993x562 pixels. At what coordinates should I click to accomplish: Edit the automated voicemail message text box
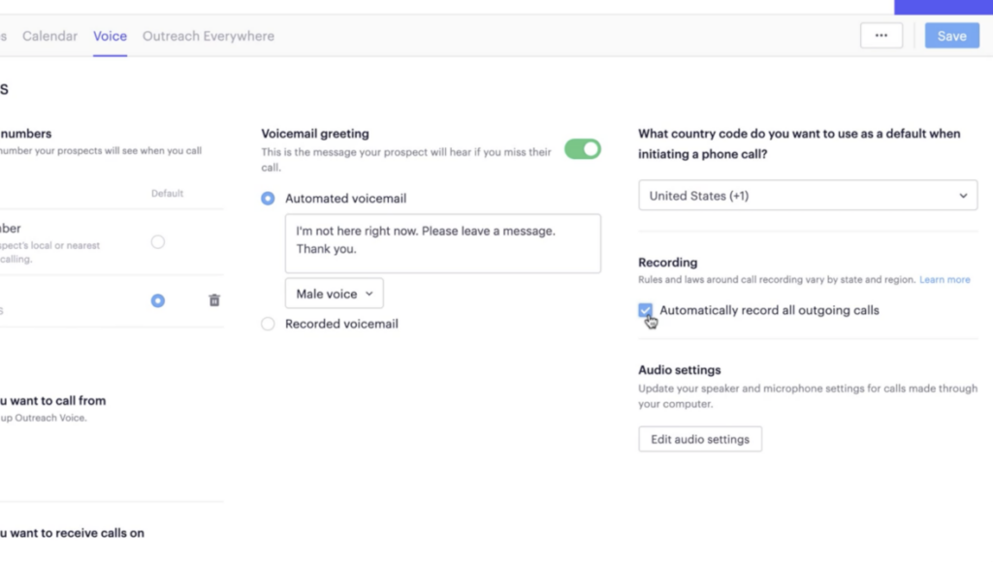click(x=442, y=243)
